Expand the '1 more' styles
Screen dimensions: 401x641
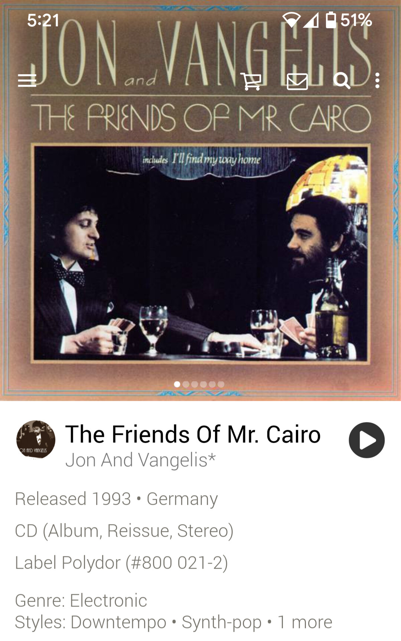coord(305,622)
